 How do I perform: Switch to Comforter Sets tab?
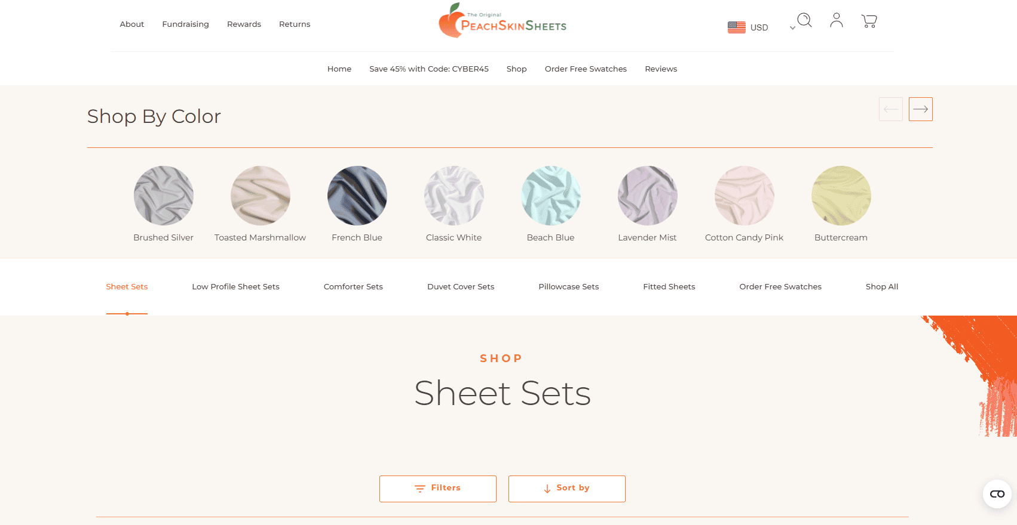click(353, 287)
